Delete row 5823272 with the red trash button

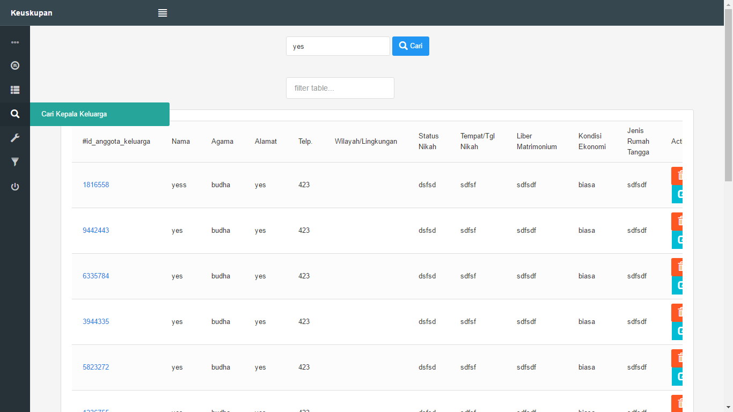pos(677,358)
